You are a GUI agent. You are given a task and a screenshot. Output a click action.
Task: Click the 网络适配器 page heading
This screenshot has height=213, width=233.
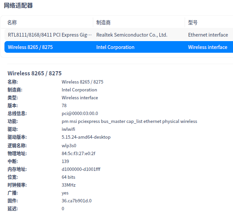click(x=18, y=5)
